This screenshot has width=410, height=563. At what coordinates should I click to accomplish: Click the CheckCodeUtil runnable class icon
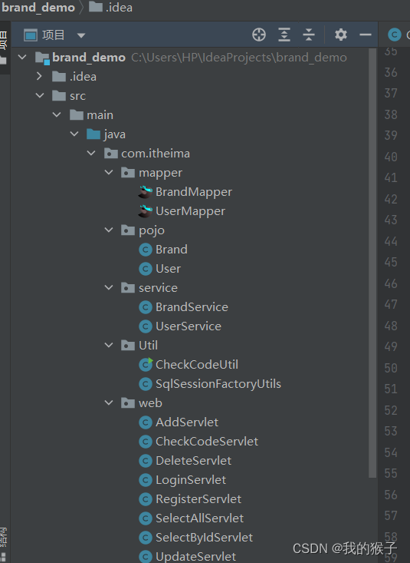coord(146,364)
